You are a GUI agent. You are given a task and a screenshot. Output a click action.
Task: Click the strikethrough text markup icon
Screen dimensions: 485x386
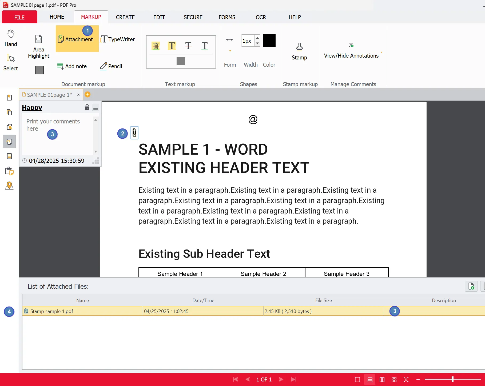coord(188,46)
